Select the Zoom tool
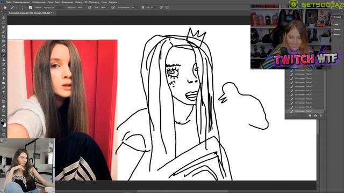The width and height of the screenshot is (344, 193). [4, 111]
